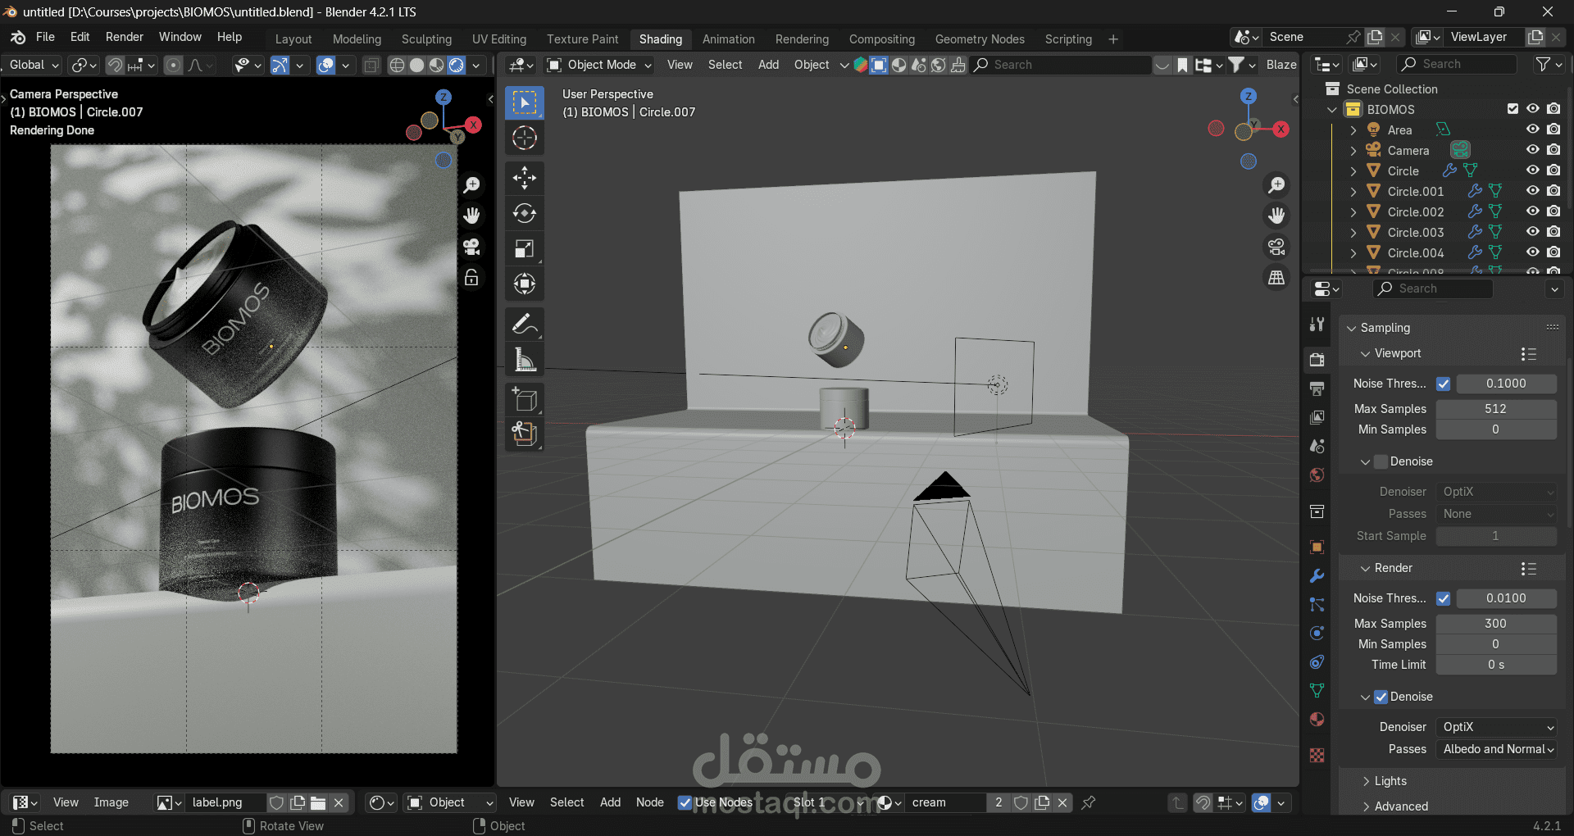The width and height of the screenshot is (1574, 836).
Task: Exclude BIOMOS collection from view layer
Action: click(1513, 109)
